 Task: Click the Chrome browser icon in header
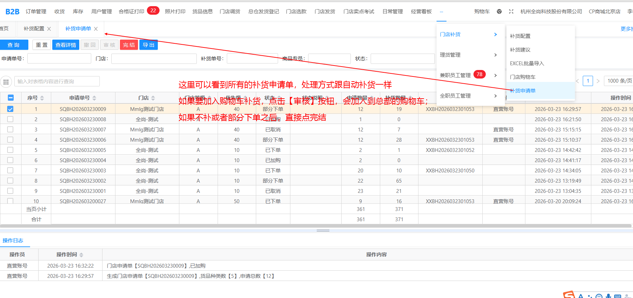[x=499, y=12]
